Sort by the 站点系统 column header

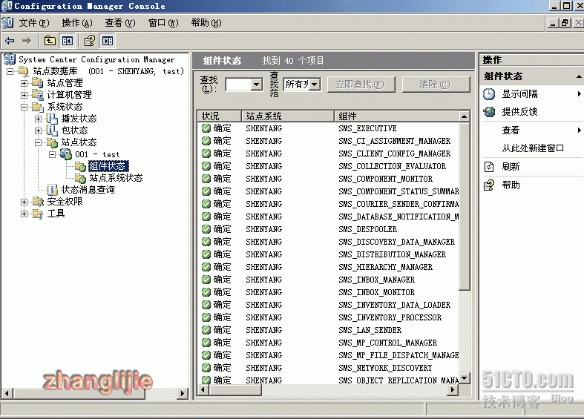[287, 116]
